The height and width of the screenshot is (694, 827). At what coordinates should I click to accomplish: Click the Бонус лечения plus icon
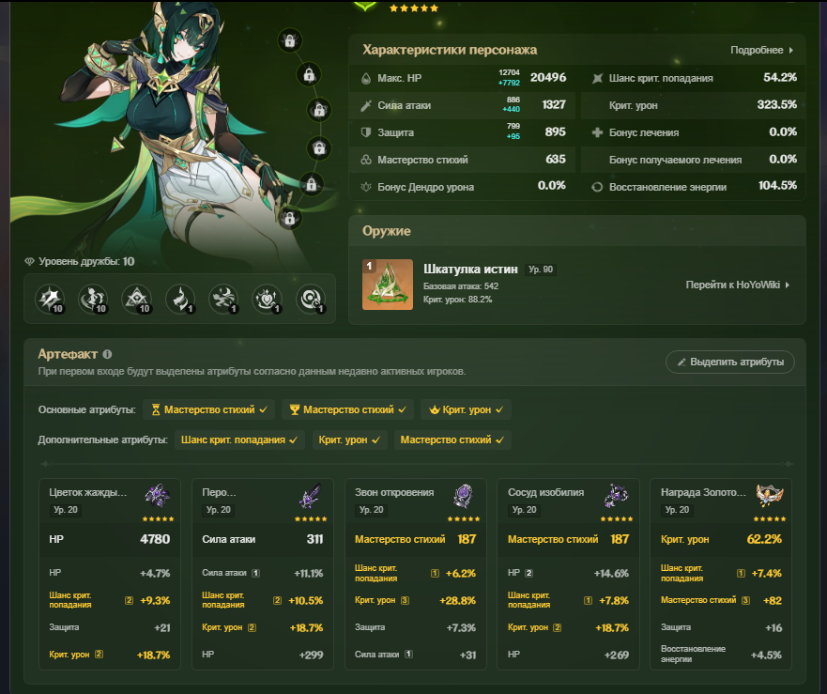pyautogui.click(x=597, y=132)
